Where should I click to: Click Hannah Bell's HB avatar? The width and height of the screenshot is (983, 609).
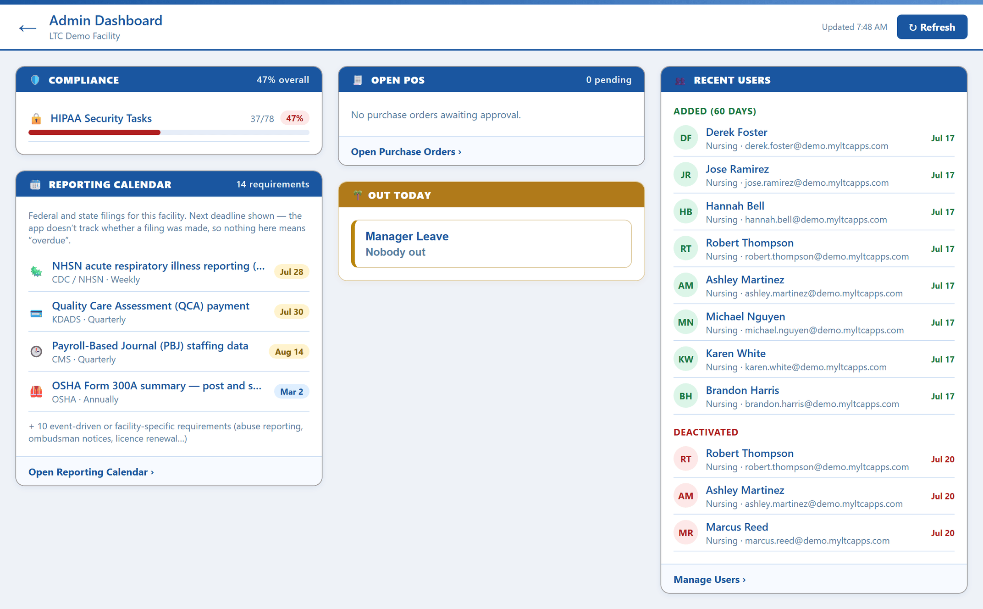[x=685, y=212]
